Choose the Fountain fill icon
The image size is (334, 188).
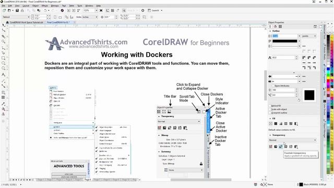[281, 124]
